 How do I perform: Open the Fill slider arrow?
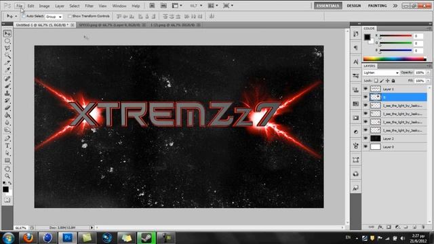coord(428,81)
